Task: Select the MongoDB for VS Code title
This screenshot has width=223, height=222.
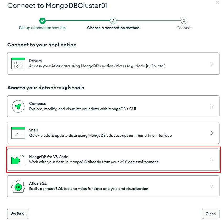Action: click(x=49, y=157)
